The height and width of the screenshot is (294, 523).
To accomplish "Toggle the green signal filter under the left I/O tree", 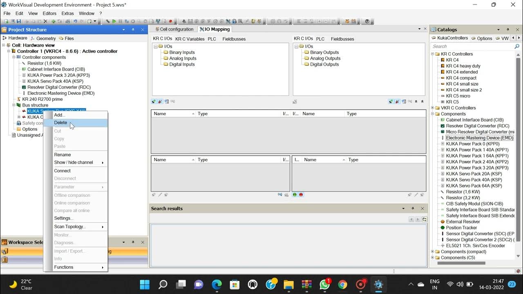I will click(x=154, y=101).
